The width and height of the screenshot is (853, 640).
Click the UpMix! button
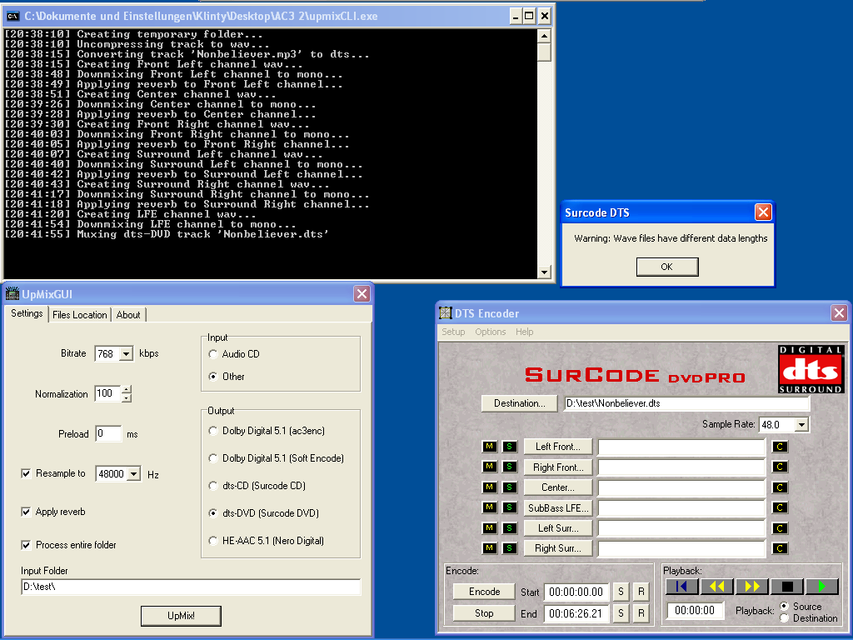point(181,616)
